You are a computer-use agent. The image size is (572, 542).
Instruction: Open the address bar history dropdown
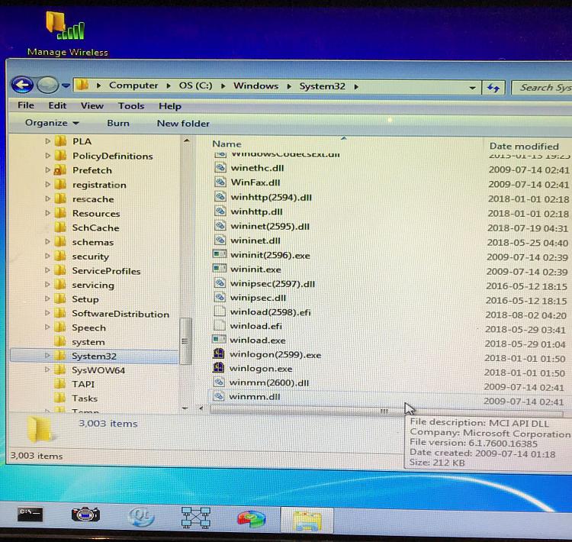pyautogui.click(x=472, y=88)
